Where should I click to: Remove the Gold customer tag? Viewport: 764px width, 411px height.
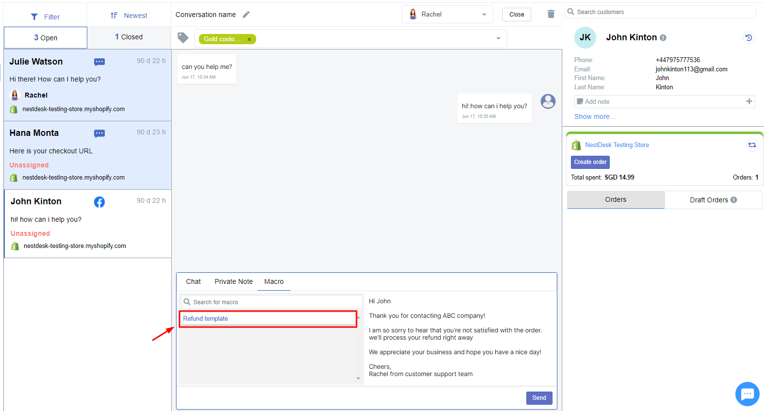point(249,39)
